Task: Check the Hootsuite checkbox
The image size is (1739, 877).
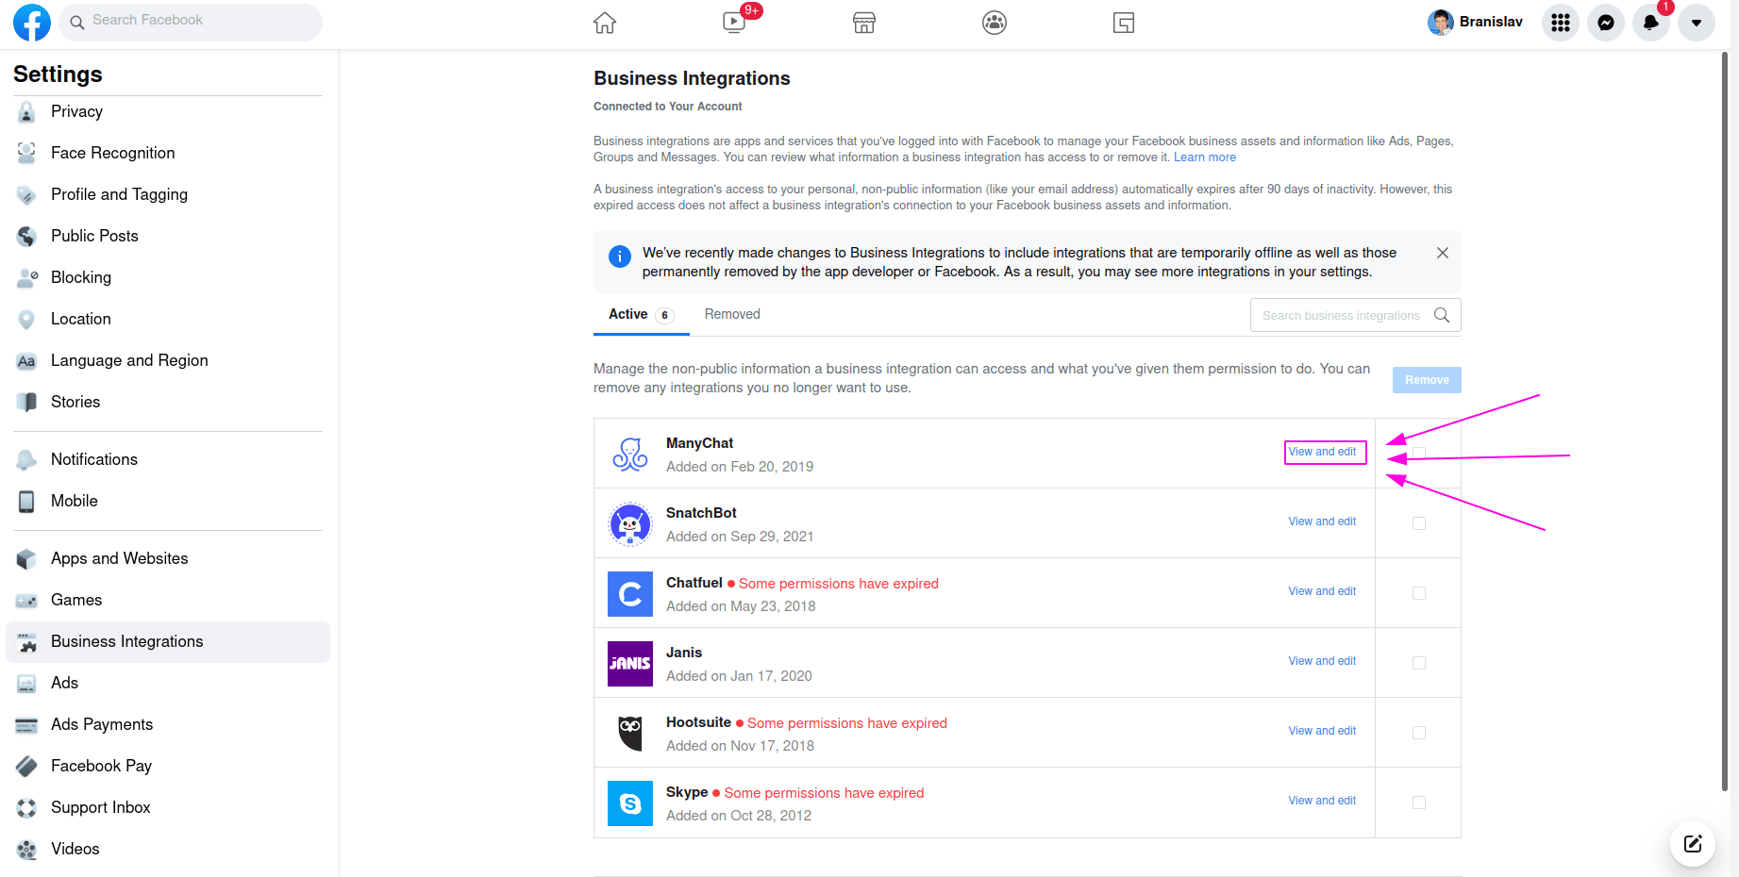Action: coord(1419,733)
